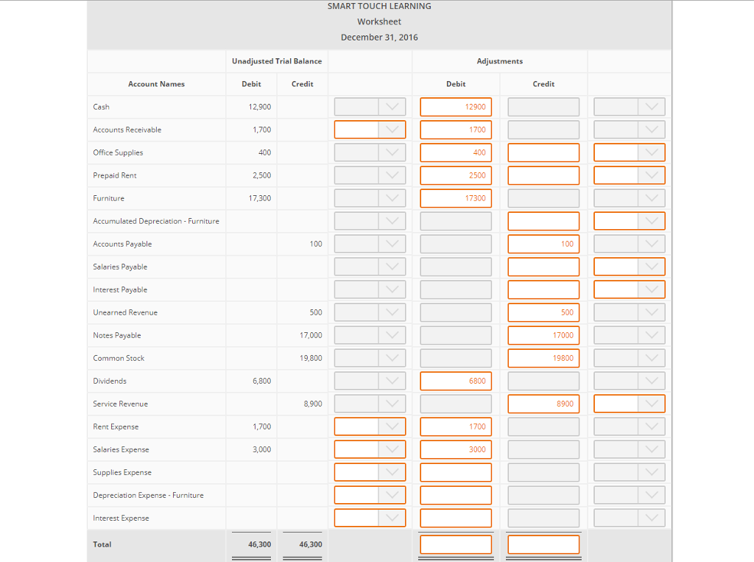Image resolution: width=754 pixels, height=562 pixels.
Task: Click the Unearned Revenue credit field showing 500
Action: 543,312
